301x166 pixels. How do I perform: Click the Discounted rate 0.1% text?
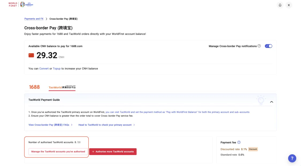click(234, 149)
